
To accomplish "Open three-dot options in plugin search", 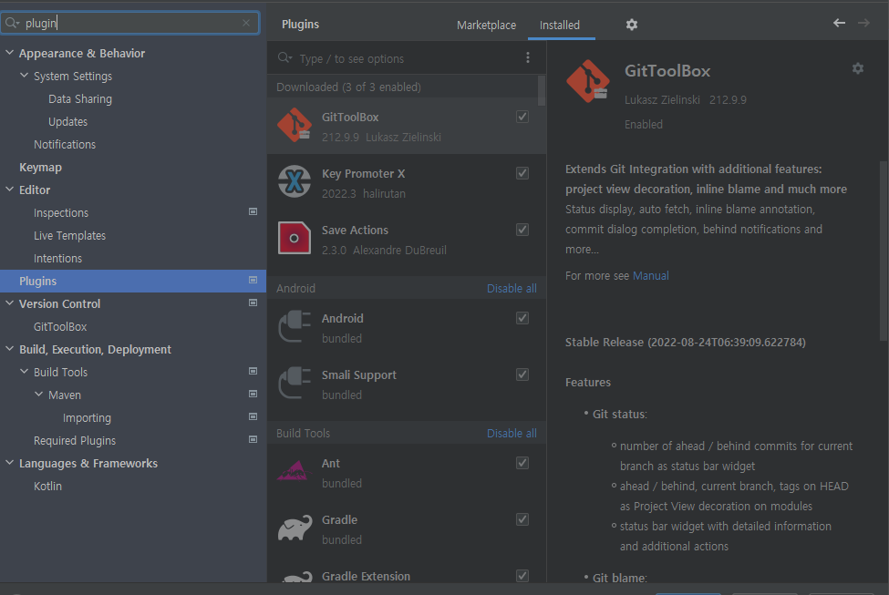I will click(528, 57).
